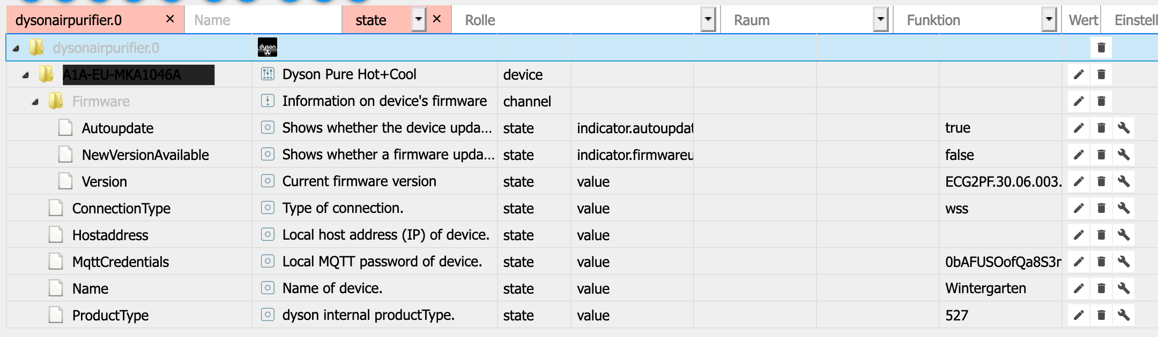Delete the ProductType state

point(1101,315)
